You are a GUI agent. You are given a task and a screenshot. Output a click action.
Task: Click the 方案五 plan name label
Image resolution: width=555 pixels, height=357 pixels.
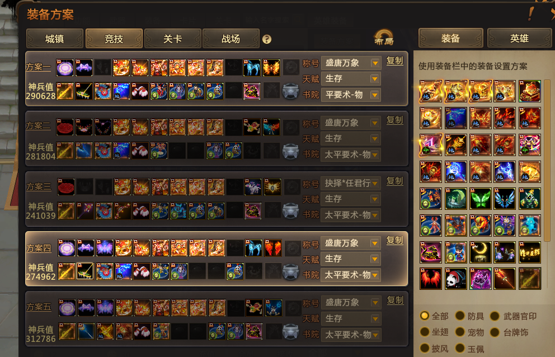point(39,307)
